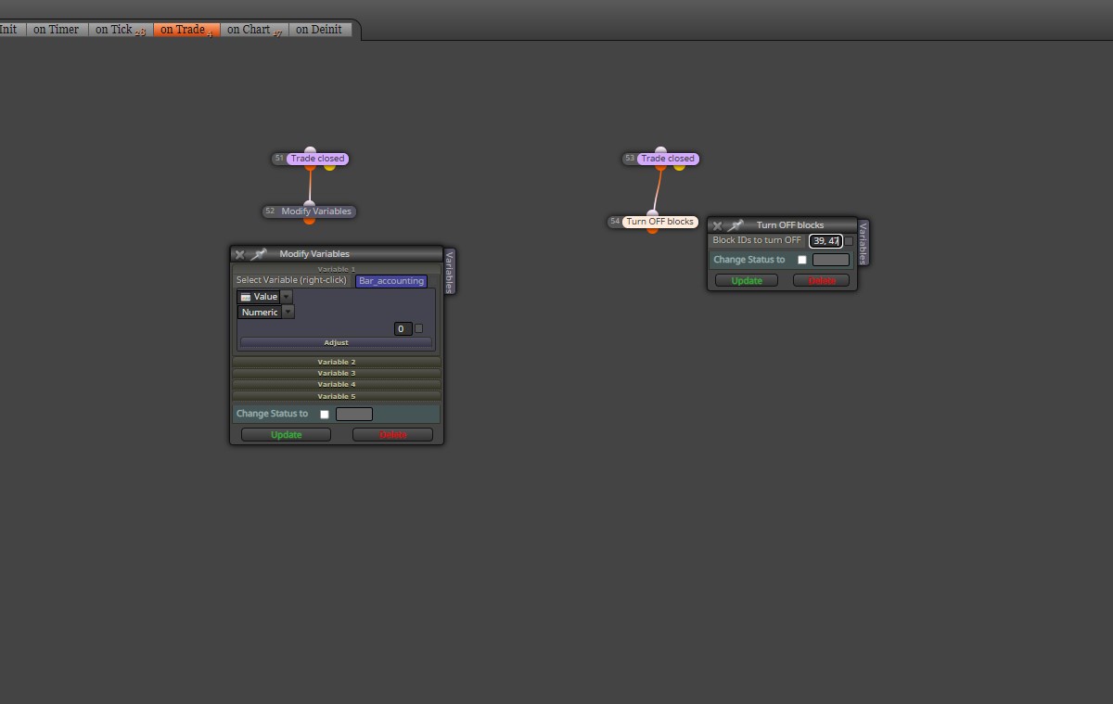Close the Turn OFF blocks panel with X icon
The image size is (1113, 704).
(x=717, y=225)
